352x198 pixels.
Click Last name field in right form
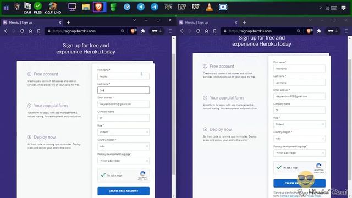pyautogui.click(x=299, y=82)
